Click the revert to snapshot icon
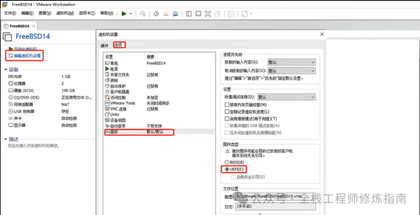This screenshot has height=215, width=420. (x=166, y=14)
